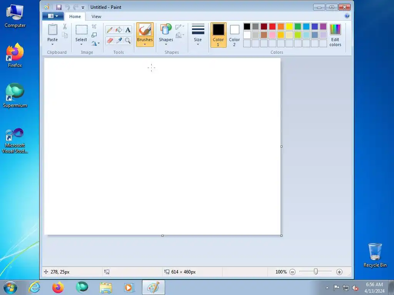Open the Paint application menu button
Image resolution: width=394 pixels, height=295 pixels.
tap(53, 16)
